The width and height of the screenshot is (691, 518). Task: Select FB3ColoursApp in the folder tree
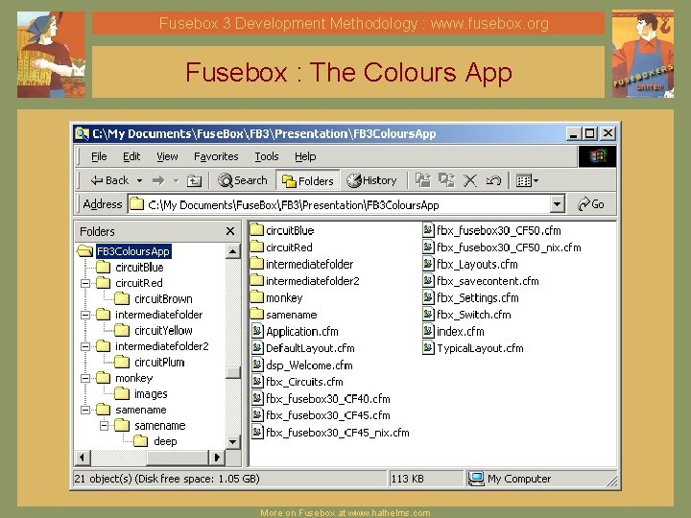(x=133, y=251)
